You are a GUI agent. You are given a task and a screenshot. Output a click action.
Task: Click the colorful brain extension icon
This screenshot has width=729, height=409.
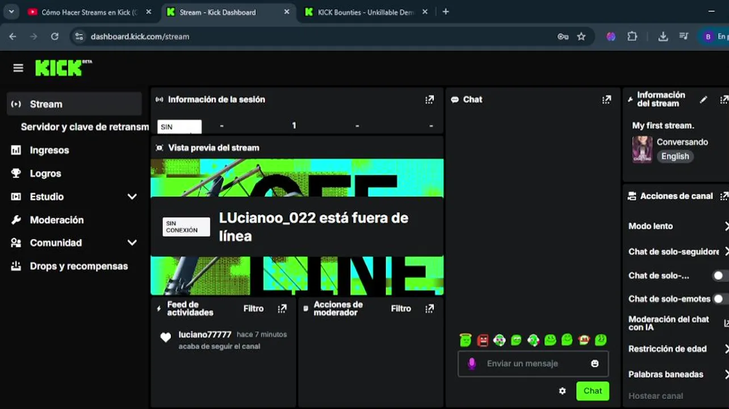pyautogui.click(x=611, y=36)
